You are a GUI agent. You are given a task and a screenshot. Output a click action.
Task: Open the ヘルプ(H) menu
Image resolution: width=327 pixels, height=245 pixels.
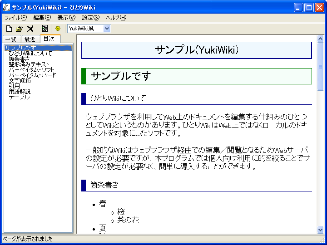tap(116, 18)
